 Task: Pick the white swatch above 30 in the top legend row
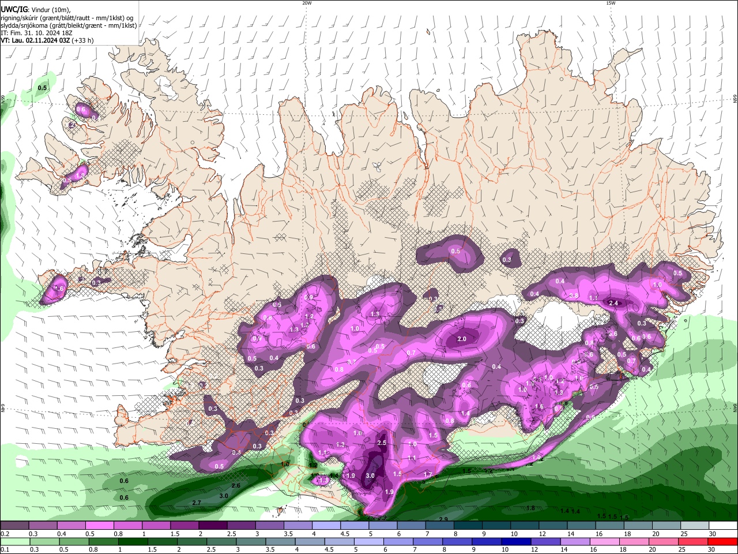pos(722,526)
